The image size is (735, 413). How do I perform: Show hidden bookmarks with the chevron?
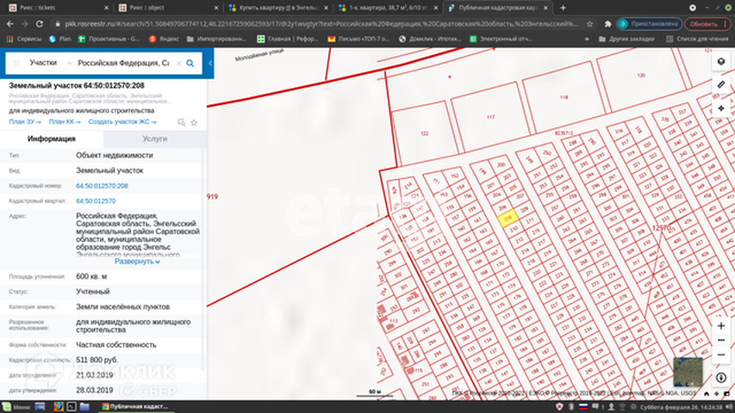[587, 39]
